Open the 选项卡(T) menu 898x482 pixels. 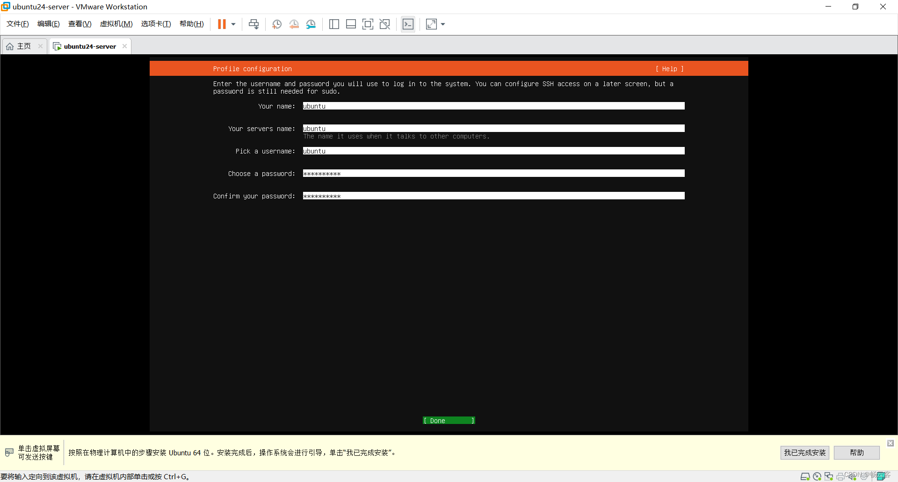(x=156, y=24)
